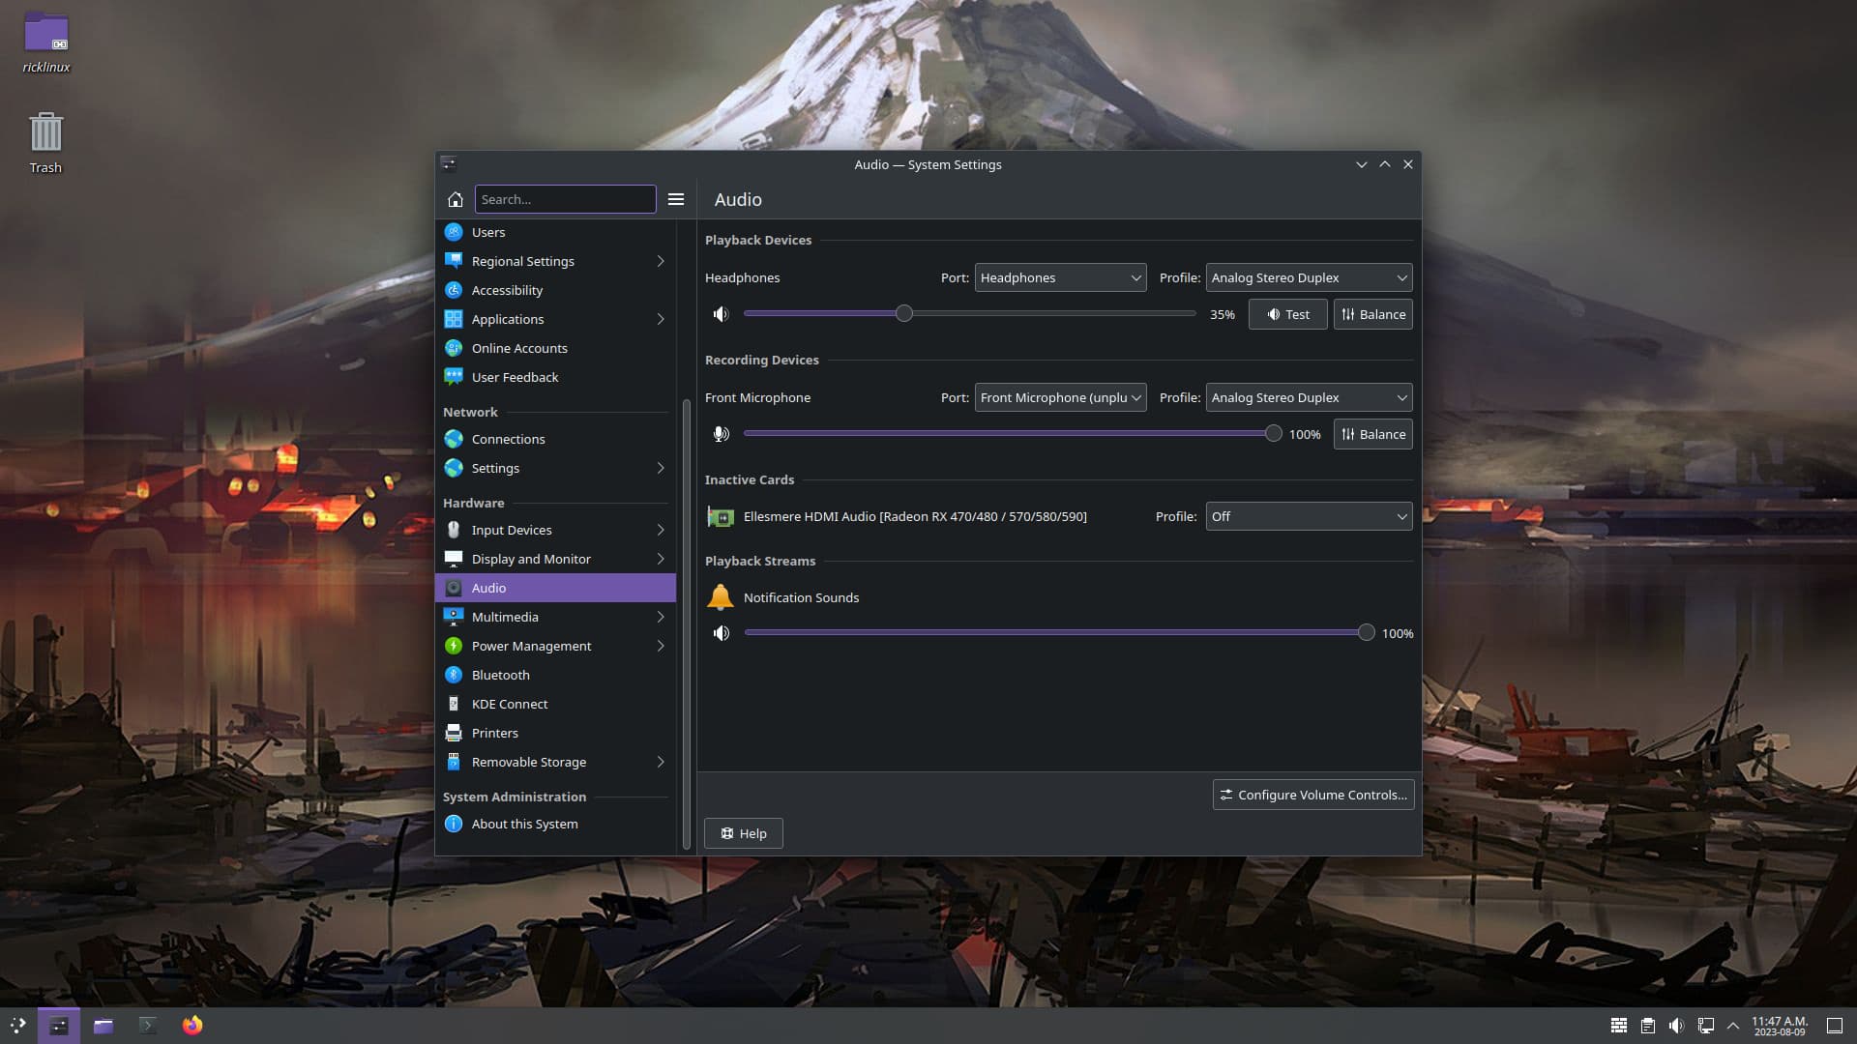Open the Bluetooth settings entry
The width and height of the screenshot is (1857, 1044).
500,675
